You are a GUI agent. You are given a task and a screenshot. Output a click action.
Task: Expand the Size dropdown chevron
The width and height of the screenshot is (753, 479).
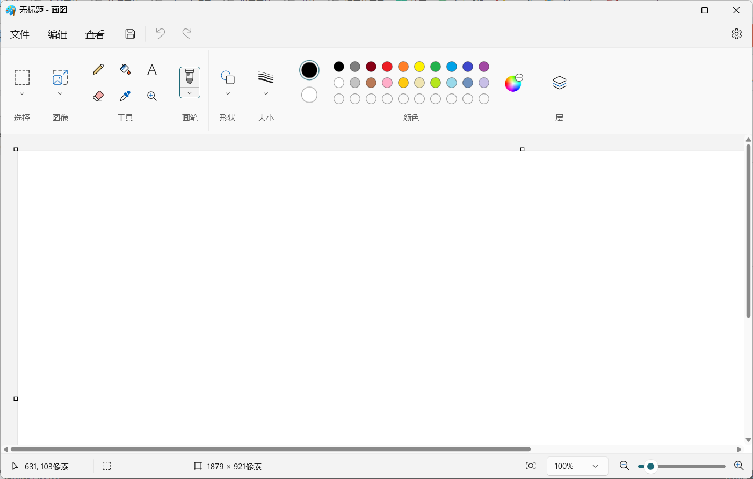coord(266,93)
